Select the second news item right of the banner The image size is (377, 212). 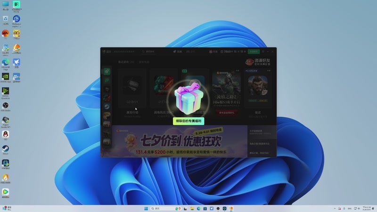click(262, 144)
